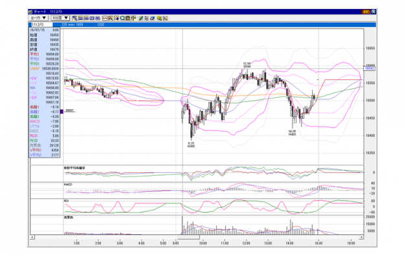Open the line chart indicator icon

tap(105, 18)
